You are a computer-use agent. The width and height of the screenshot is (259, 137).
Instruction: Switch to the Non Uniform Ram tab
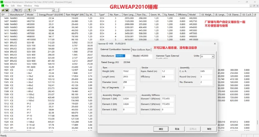point(142,49)
